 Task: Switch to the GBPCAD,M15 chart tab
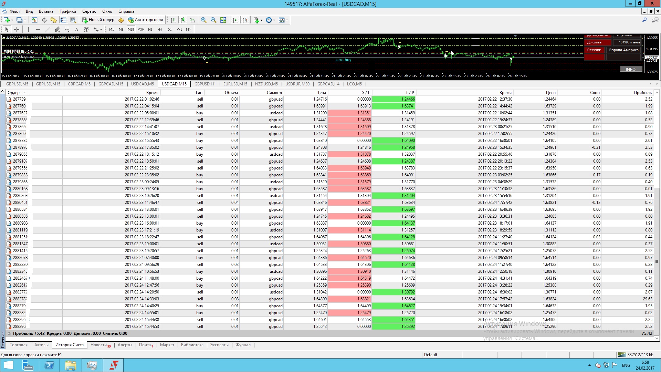(x=111, y=84)
